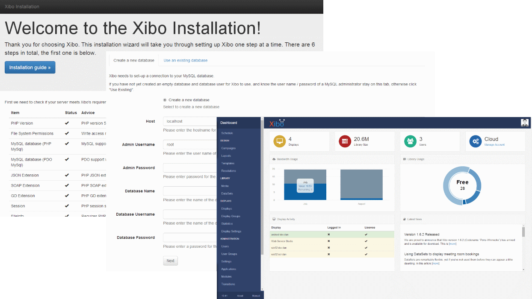Click the Latest News scrollbar thumb
The image size is (532, 299).
coord(523,232)
